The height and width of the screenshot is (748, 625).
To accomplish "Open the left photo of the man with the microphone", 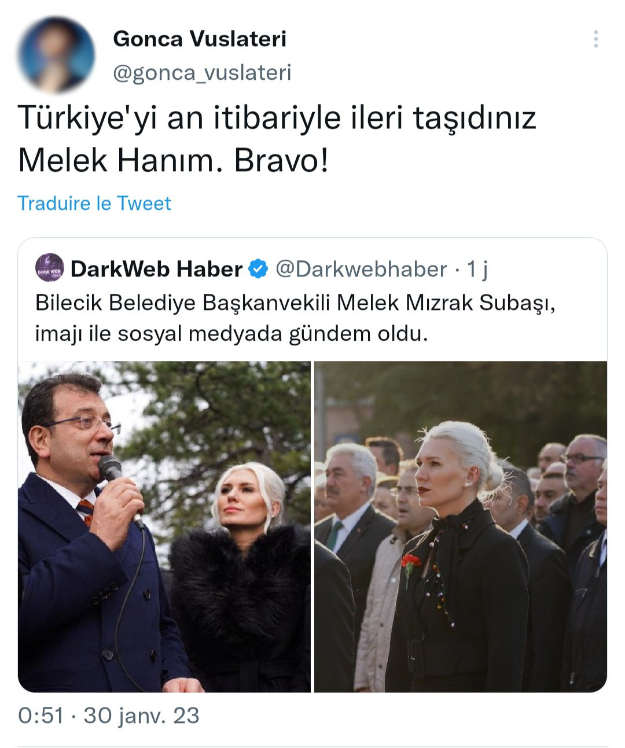I will (164, 526).
